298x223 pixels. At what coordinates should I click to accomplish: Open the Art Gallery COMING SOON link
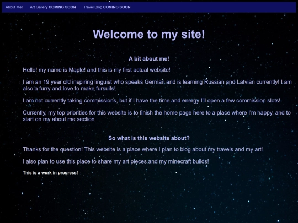[53, 7]
